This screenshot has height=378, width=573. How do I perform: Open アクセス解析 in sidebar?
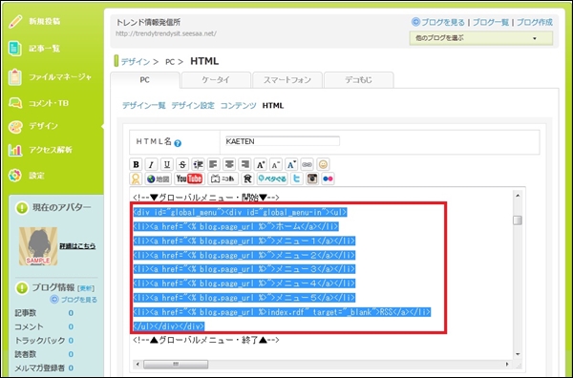51,150
